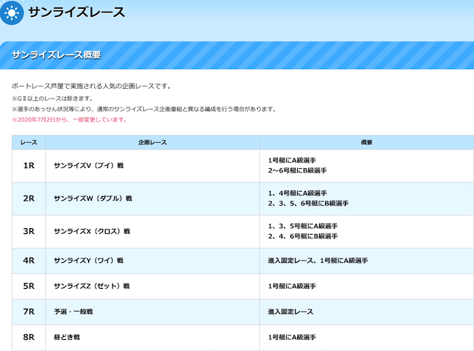Click the サンライズレース page title
This screenshot has height=351, width=474.
click(x=76, y=13)
